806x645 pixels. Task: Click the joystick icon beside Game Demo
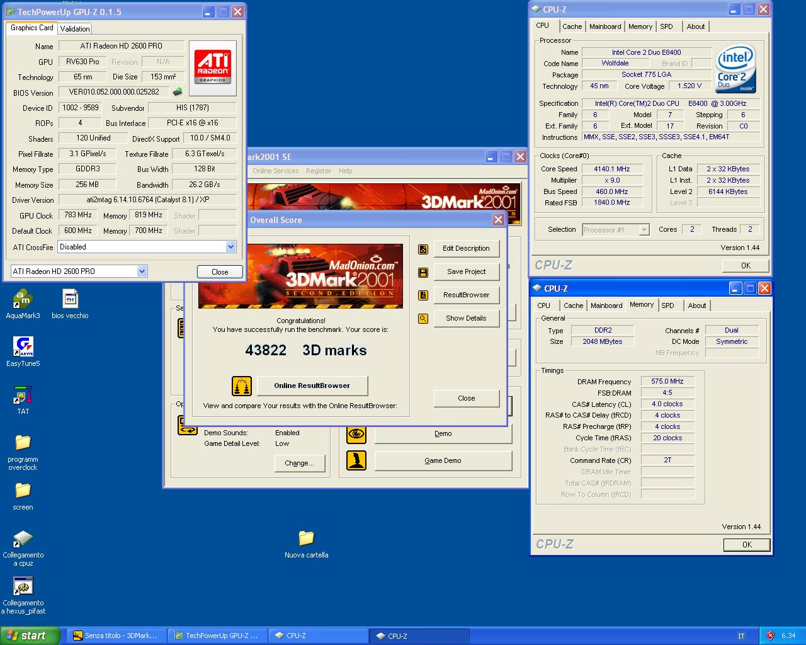point(356,460)
